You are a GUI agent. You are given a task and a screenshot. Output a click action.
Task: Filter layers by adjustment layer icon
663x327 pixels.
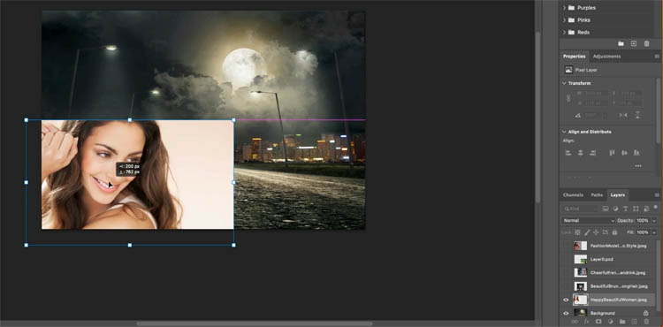(615, 209)
